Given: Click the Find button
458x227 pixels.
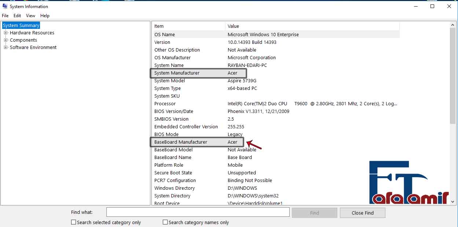Looking at the screenshot, I should click(314, 213).
